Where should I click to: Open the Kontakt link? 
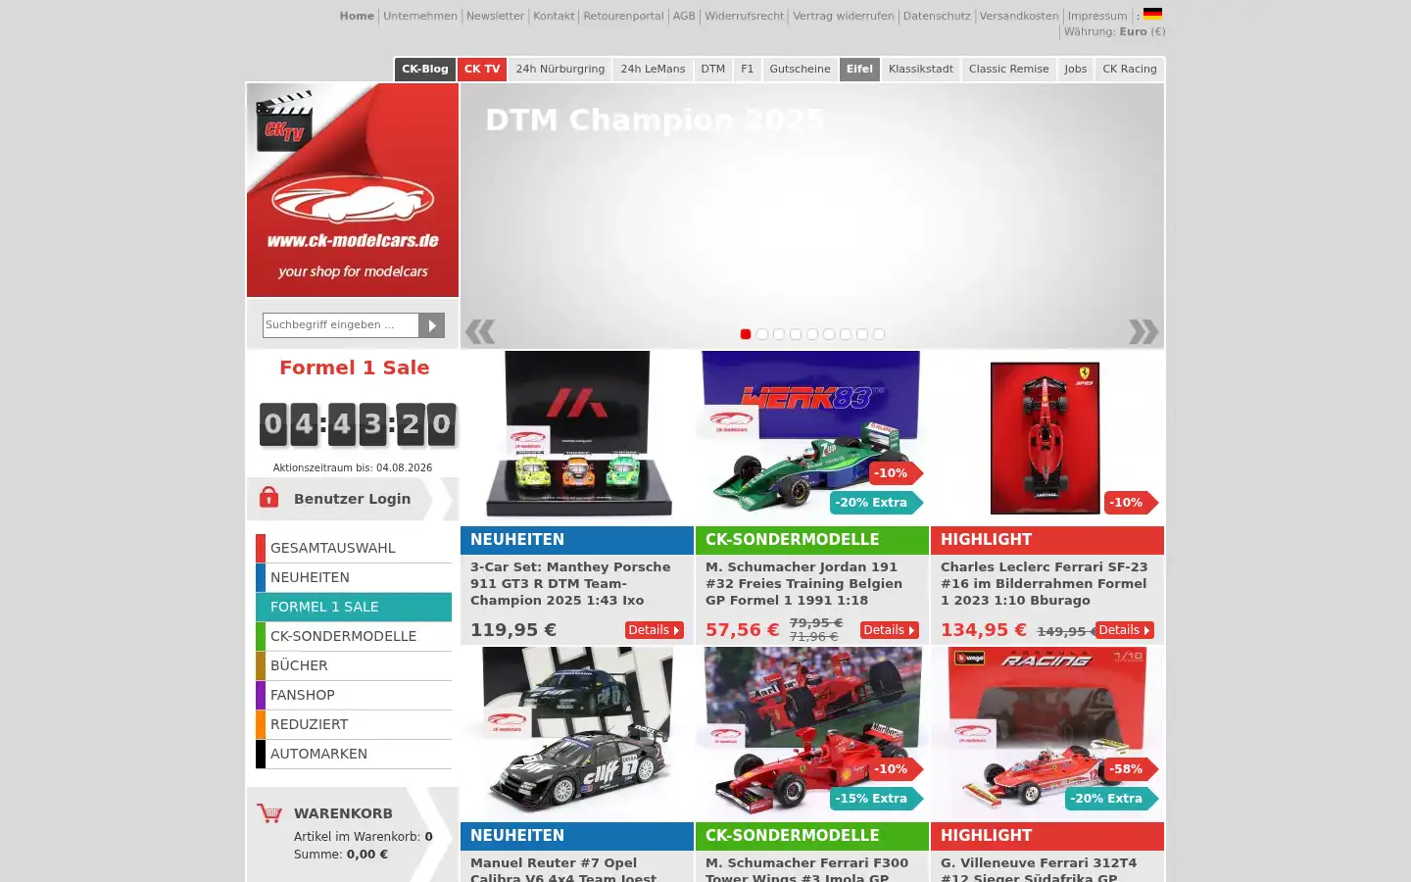[x=554, y=16]
